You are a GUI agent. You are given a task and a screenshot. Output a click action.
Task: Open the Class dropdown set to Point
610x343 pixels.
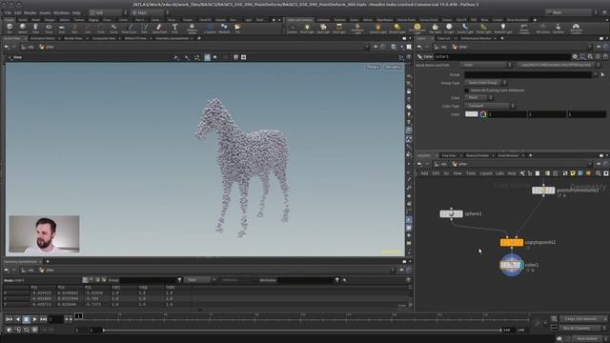click(x=478, y=97)
